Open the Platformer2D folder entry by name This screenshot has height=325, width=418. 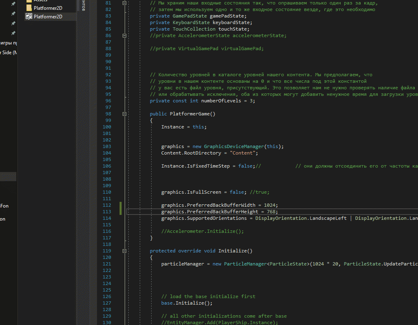[48, 8]
